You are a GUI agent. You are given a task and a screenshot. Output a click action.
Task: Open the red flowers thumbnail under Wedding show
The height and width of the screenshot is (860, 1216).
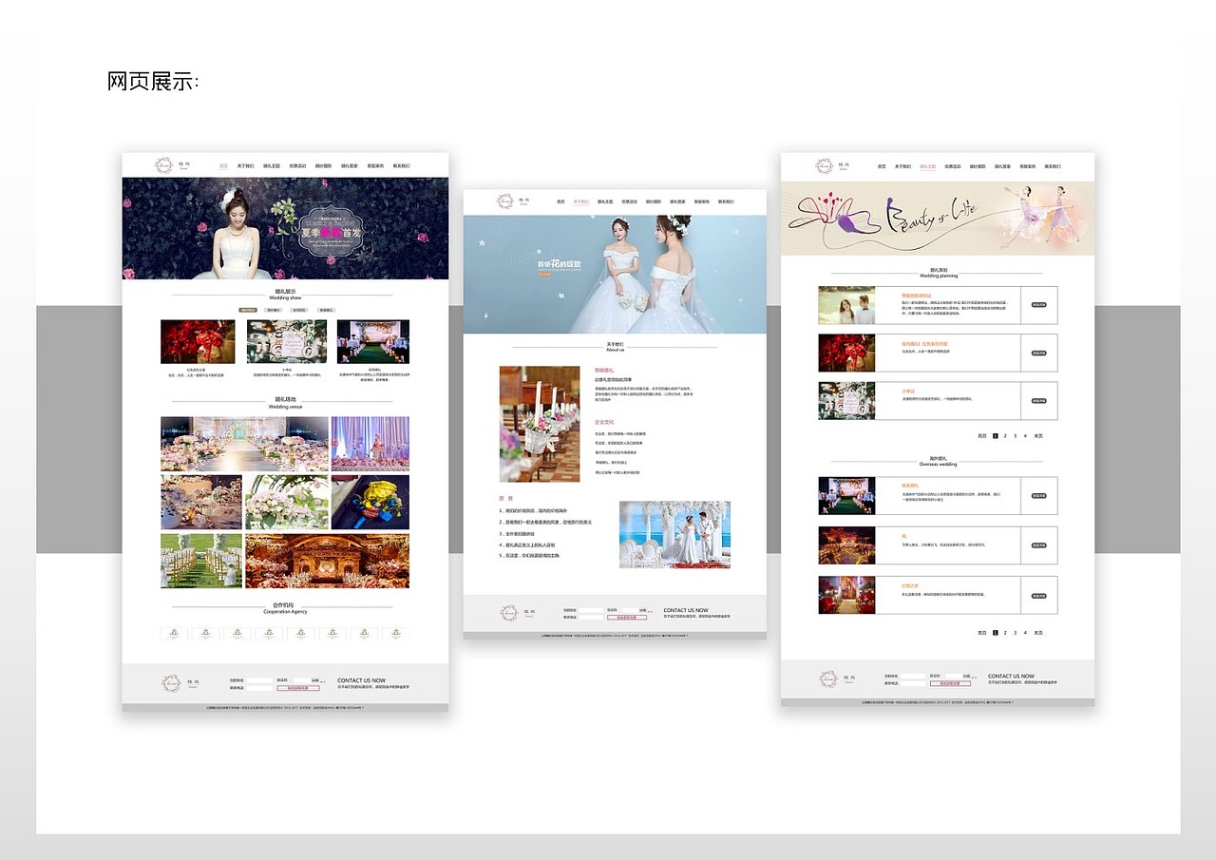[198, 341]
